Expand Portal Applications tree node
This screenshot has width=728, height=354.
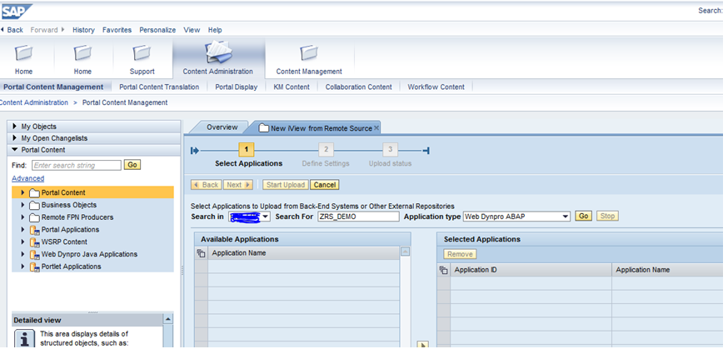pos(22,230)
